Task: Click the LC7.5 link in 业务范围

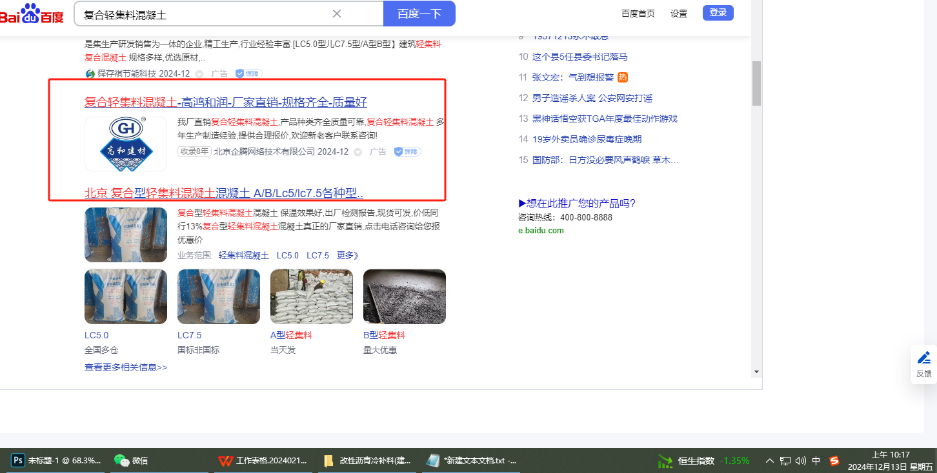Action: (x=318, y=255)
